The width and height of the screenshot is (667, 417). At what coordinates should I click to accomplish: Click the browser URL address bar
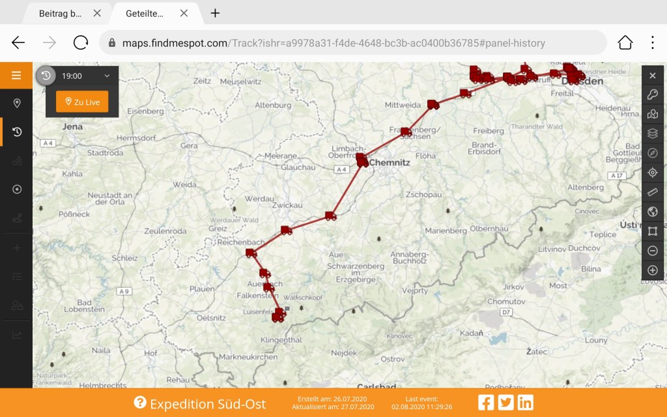pos(352,43)
